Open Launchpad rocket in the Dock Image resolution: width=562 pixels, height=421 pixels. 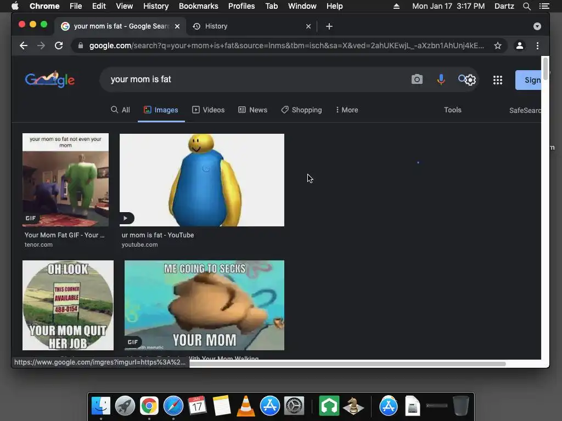click(125, 406)
